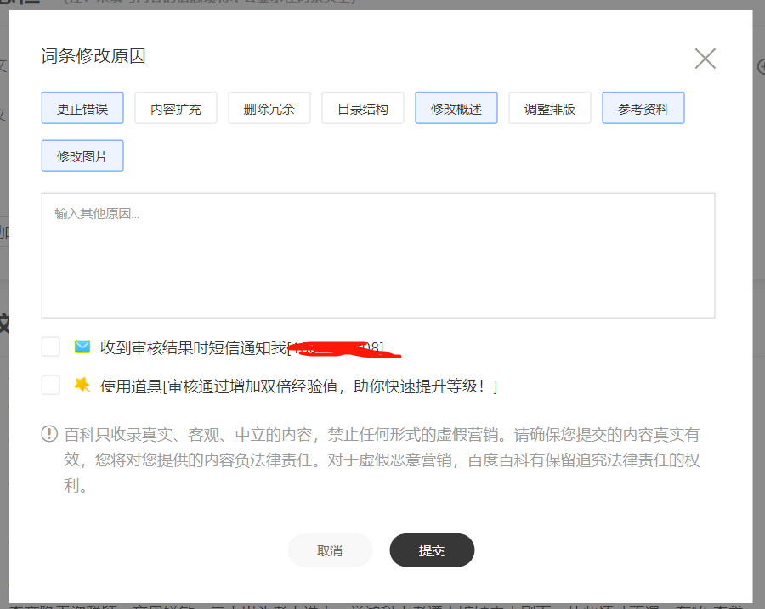Click the 提交 submit button
765x609 pixels.
(x=432, y=550)
